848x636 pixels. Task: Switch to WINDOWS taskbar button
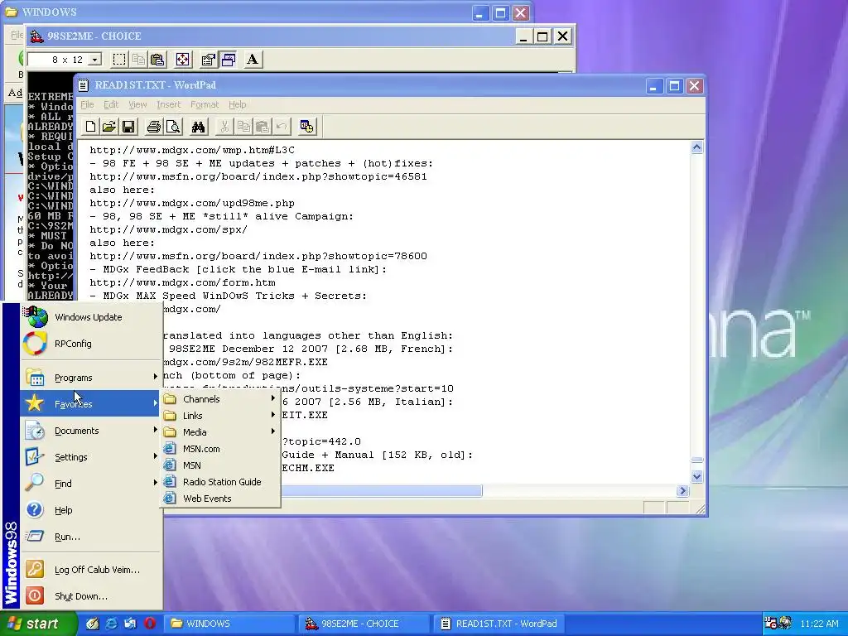click(x=230, y=624)
